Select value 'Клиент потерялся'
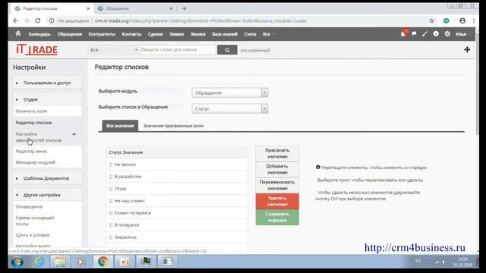 coord(177,213)
